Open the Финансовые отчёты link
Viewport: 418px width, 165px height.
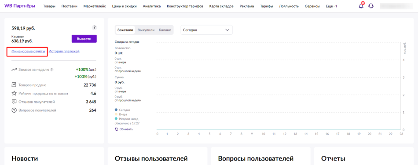[x=28, y=51]
